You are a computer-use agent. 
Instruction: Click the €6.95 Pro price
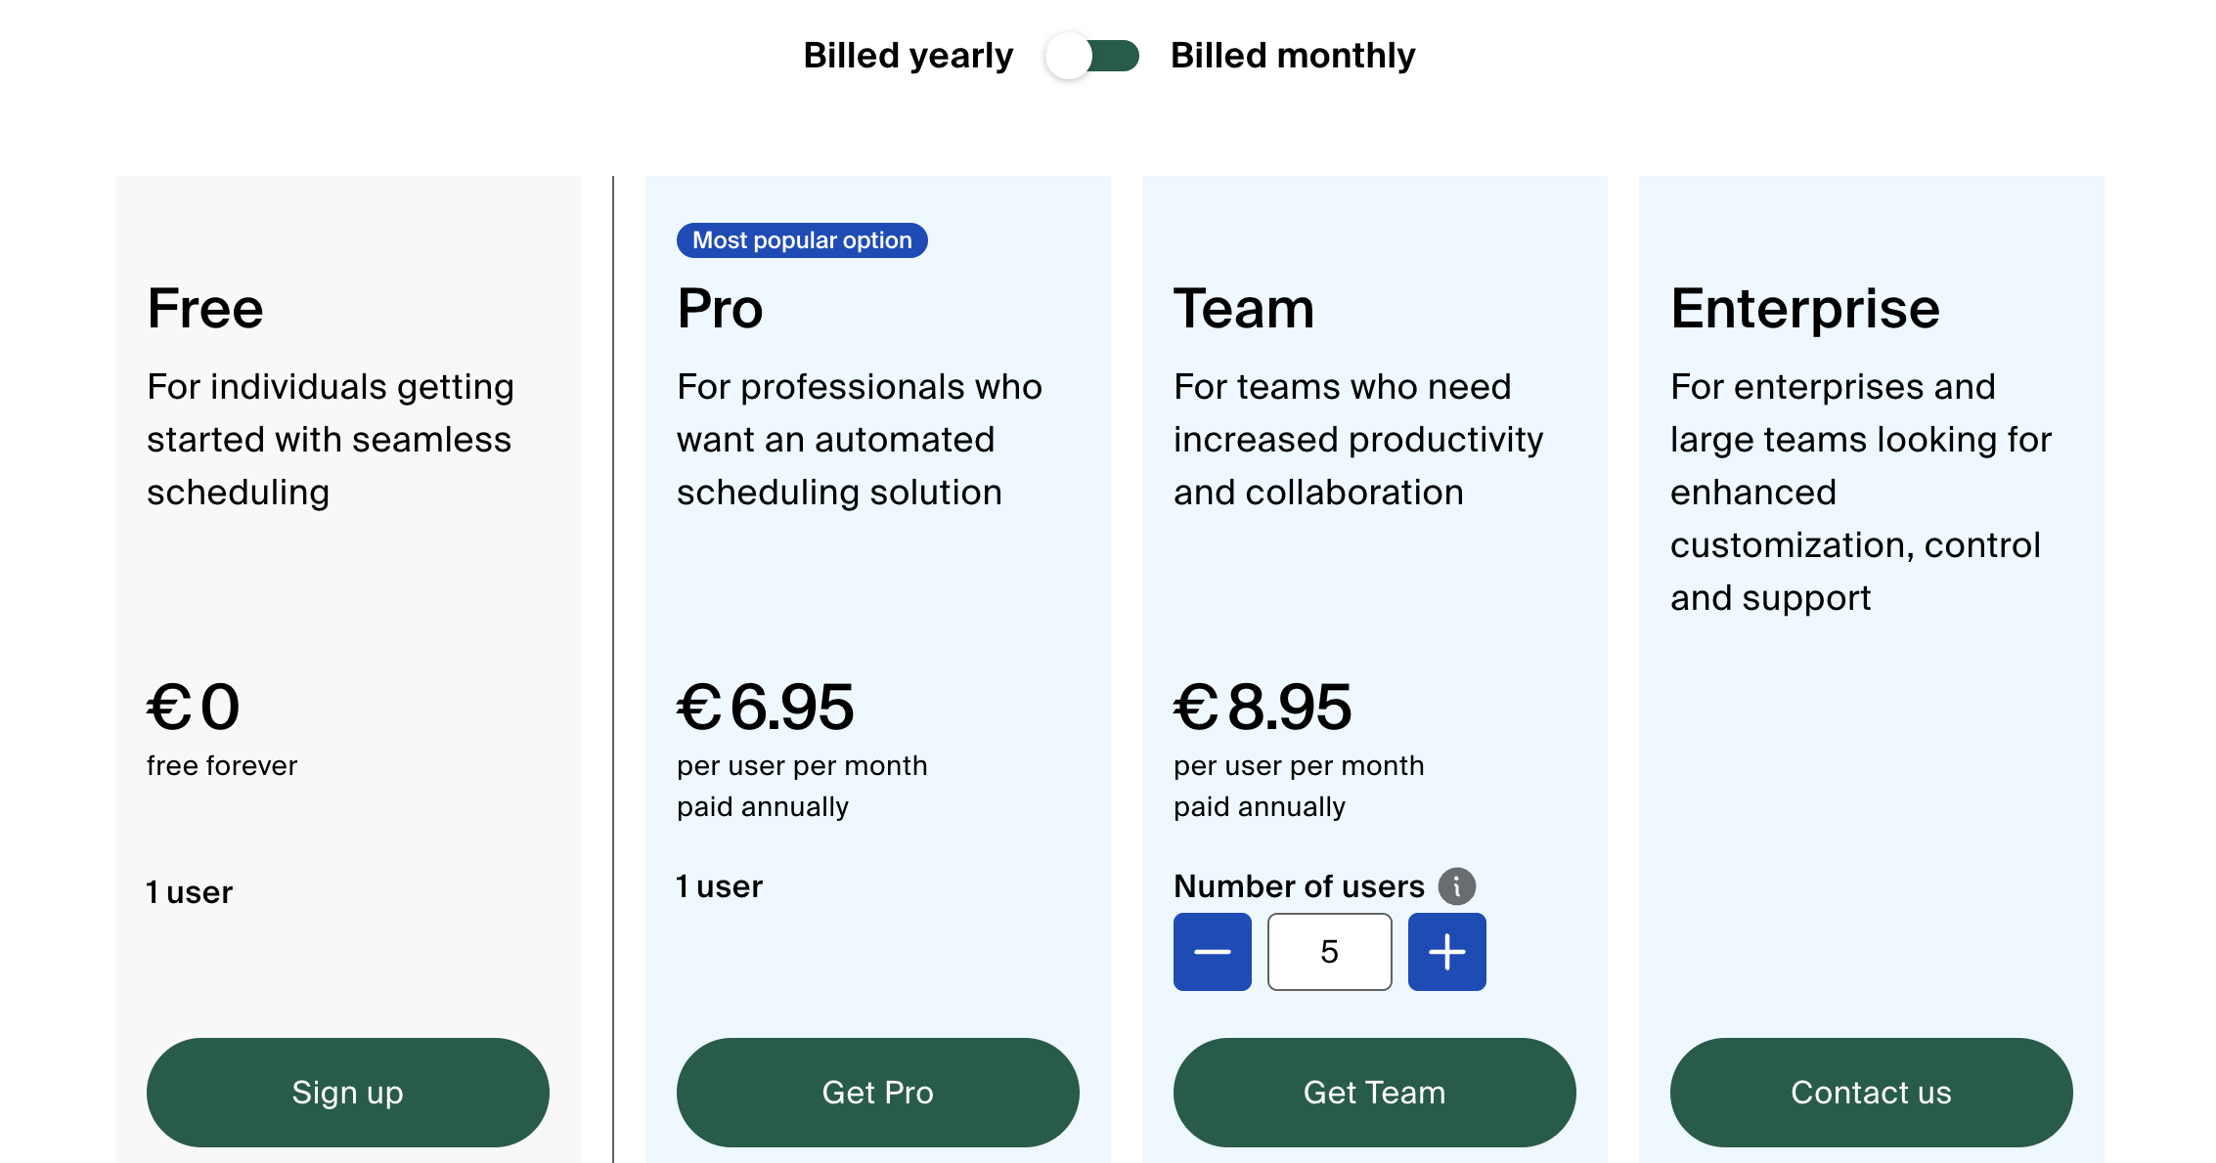[x=766, y=707]
